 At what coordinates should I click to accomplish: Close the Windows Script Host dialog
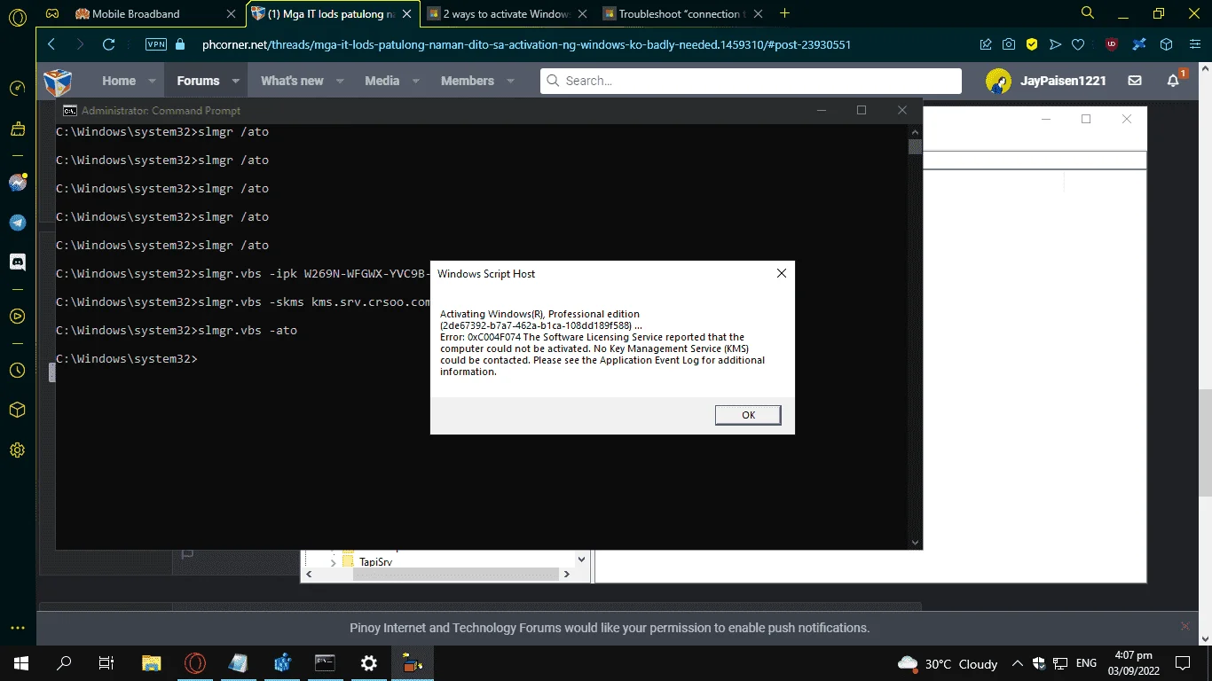point(781,274)
